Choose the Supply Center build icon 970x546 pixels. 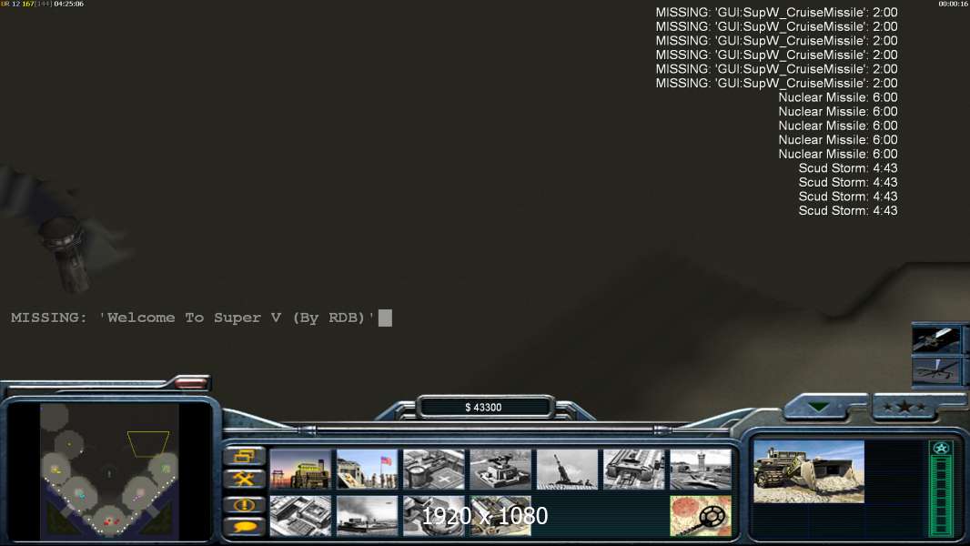click(434, 470)
